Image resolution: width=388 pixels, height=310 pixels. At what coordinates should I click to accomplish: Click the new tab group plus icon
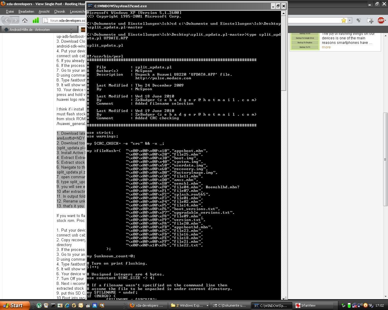coord(370,20)
